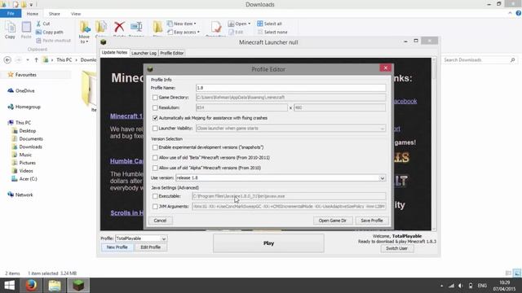Screen dimensions: 522x293
Task: Click the red Delete X icon
Action: pyautogui.click(x=119, y=27)
